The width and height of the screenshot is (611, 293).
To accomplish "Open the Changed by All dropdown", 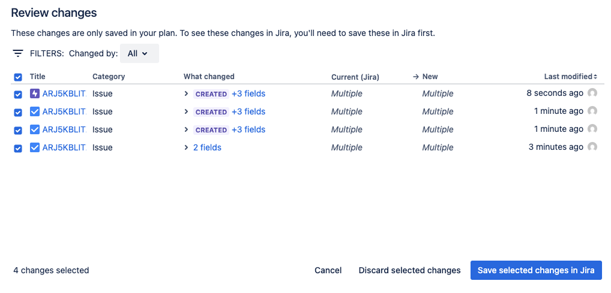I will [x=139, y=53].
